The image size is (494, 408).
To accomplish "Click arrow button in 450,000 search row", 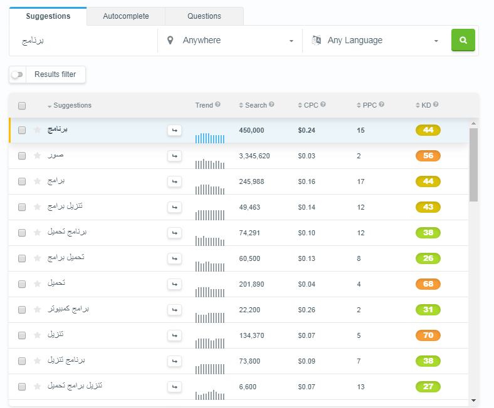I will (x=174, y=130).
